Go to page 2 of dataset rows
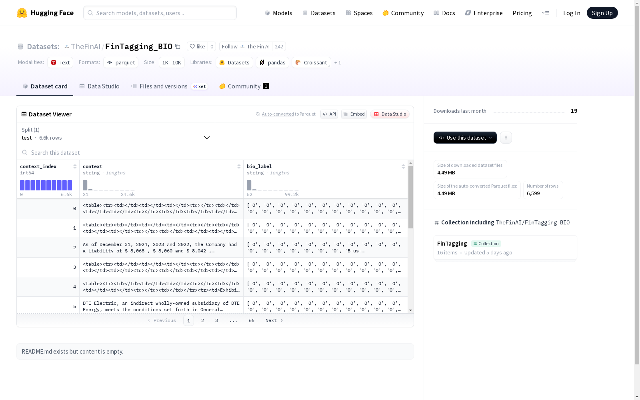 point(203,320)
